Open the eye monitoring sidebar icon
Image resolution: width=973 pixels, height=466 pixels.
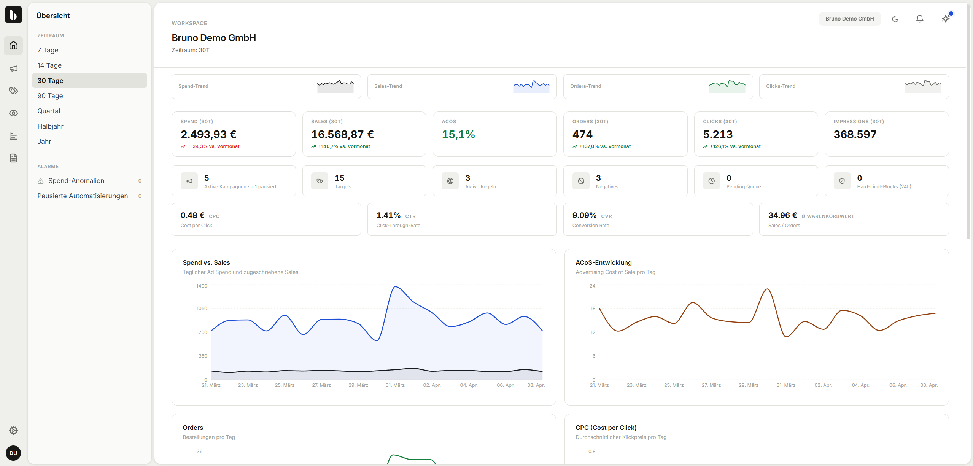coord(13,113)
